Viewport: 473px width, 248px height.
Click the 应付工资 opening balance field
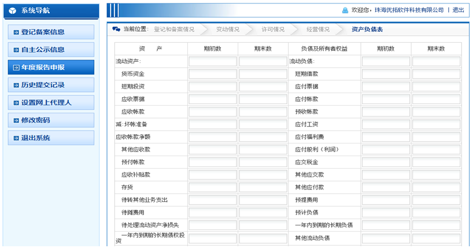386,124
